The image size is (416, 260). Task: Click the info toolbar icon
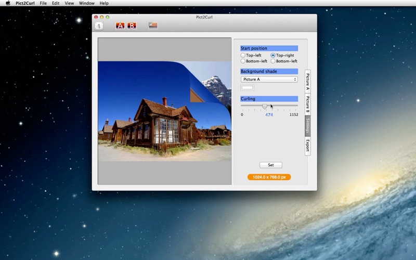point(99,25)
